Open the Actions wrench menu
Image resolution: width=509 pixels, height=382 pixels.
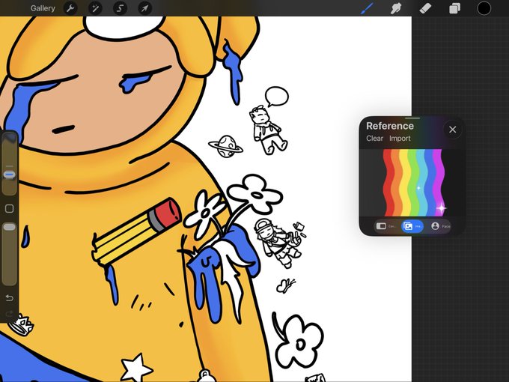pos(70,8)
